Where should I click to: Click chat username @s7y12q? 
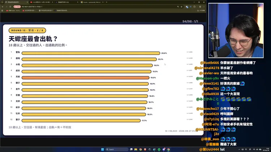coord(211,119)
